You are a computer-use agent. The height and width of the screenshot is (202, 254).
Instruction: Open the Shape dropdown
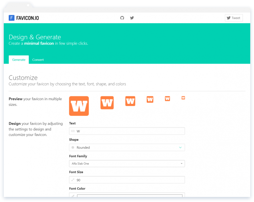click(x=127, y=147)
